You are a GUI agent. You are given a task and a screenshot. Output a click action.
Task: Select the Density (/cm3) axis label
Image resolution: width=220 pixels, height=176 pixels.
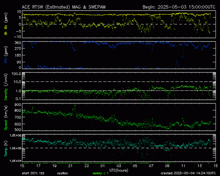click(6, 87)
